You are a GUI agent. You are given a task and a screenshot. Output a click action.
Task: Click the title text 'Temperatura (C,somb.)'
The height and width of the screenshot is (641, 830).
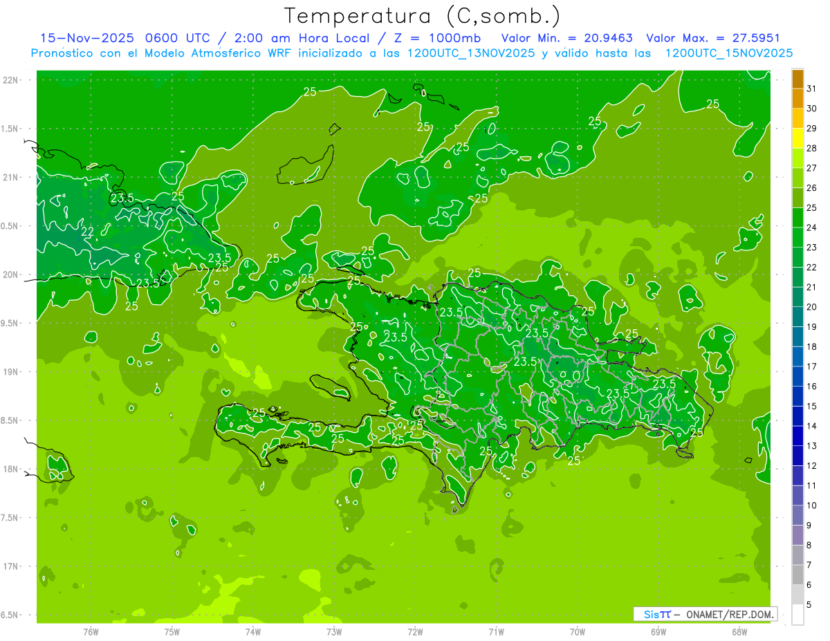pyautogui.click(x=423, y=16)
